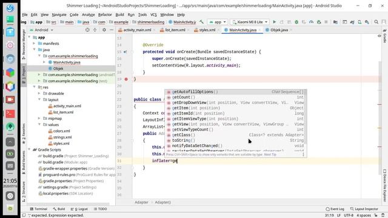Click the Make Project hammer icon
Screen dimensions: 388x218
point(202,22)
